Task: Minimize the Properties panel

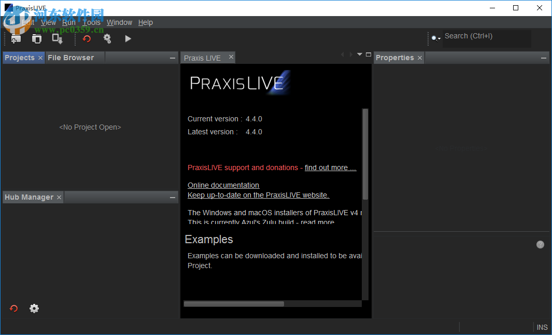Action: pyautogui.click(x=543, y=58)
